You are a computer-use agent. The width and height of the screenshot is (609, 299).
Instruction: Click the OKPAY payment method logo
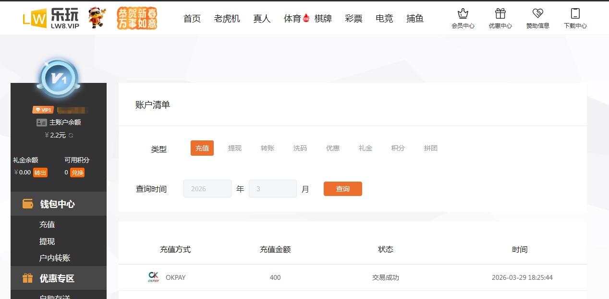(x=153, y=277)
